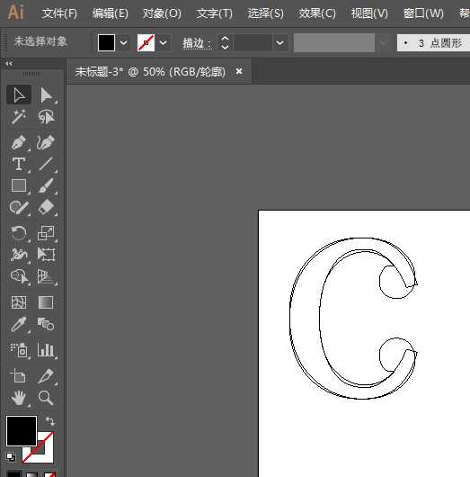Select the Lasso tool

(46, 117)
